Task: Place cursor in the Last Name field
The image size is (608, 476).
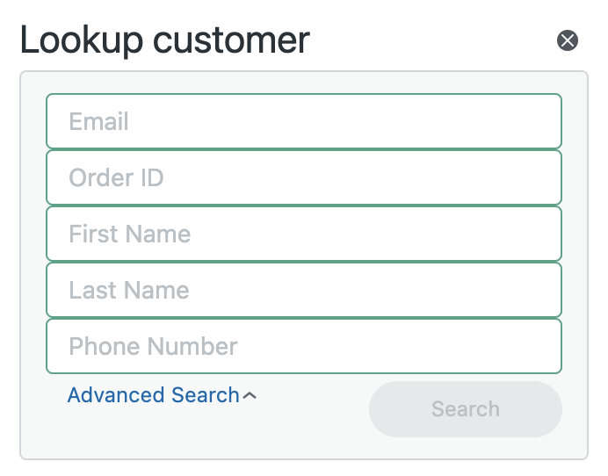Action: click(304, 290)
